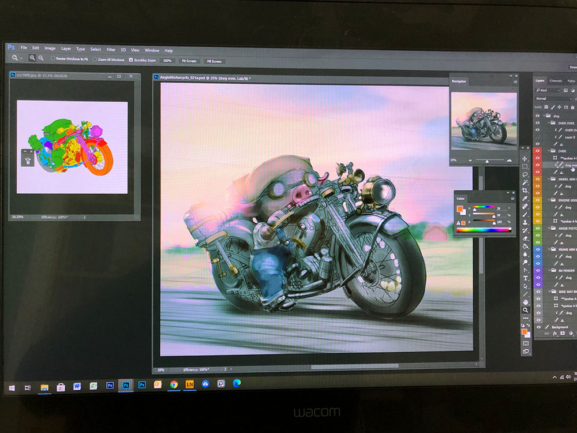The height and width of the screenshot is (433, 577).
Task: Select the Brush tool
Action: (525, 214)
